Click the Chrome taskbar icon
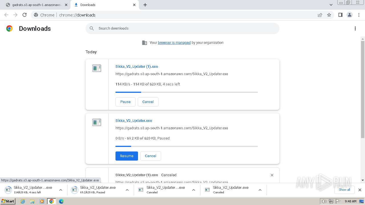The height and width of the screenshot is (205, 365). pos(52,201)
